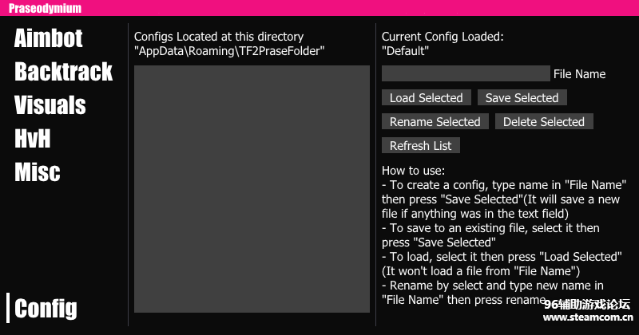Select the Visuals tab
This screenshot has height=335, width=639.
[x=50, y=105]
